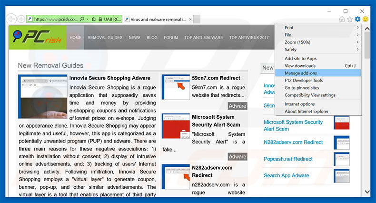
Task: Open sidebar link N282adserv.com Redirect
Action: coord(293,142)
